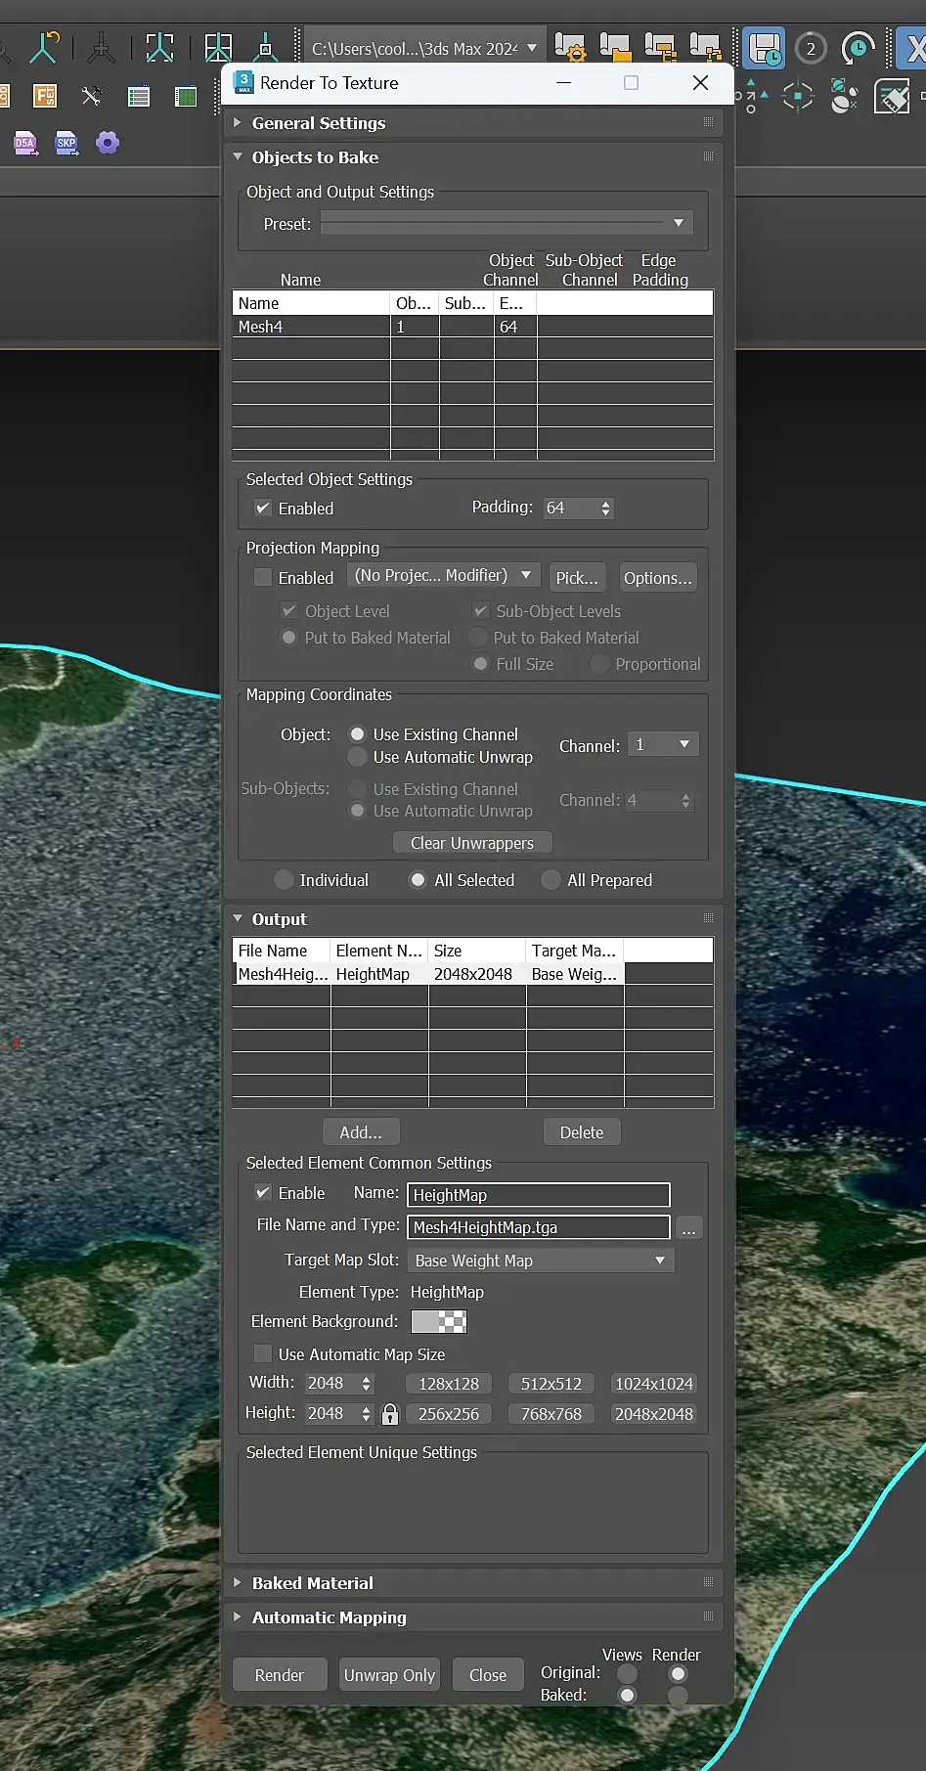Open the object Channel dropdown
Image resolution: width=926 pixels, height=1771 pixels.
pos(663,745)
